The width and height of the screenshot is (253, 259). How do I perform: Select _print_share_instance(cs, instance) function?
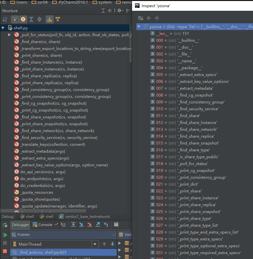(52, 69)
